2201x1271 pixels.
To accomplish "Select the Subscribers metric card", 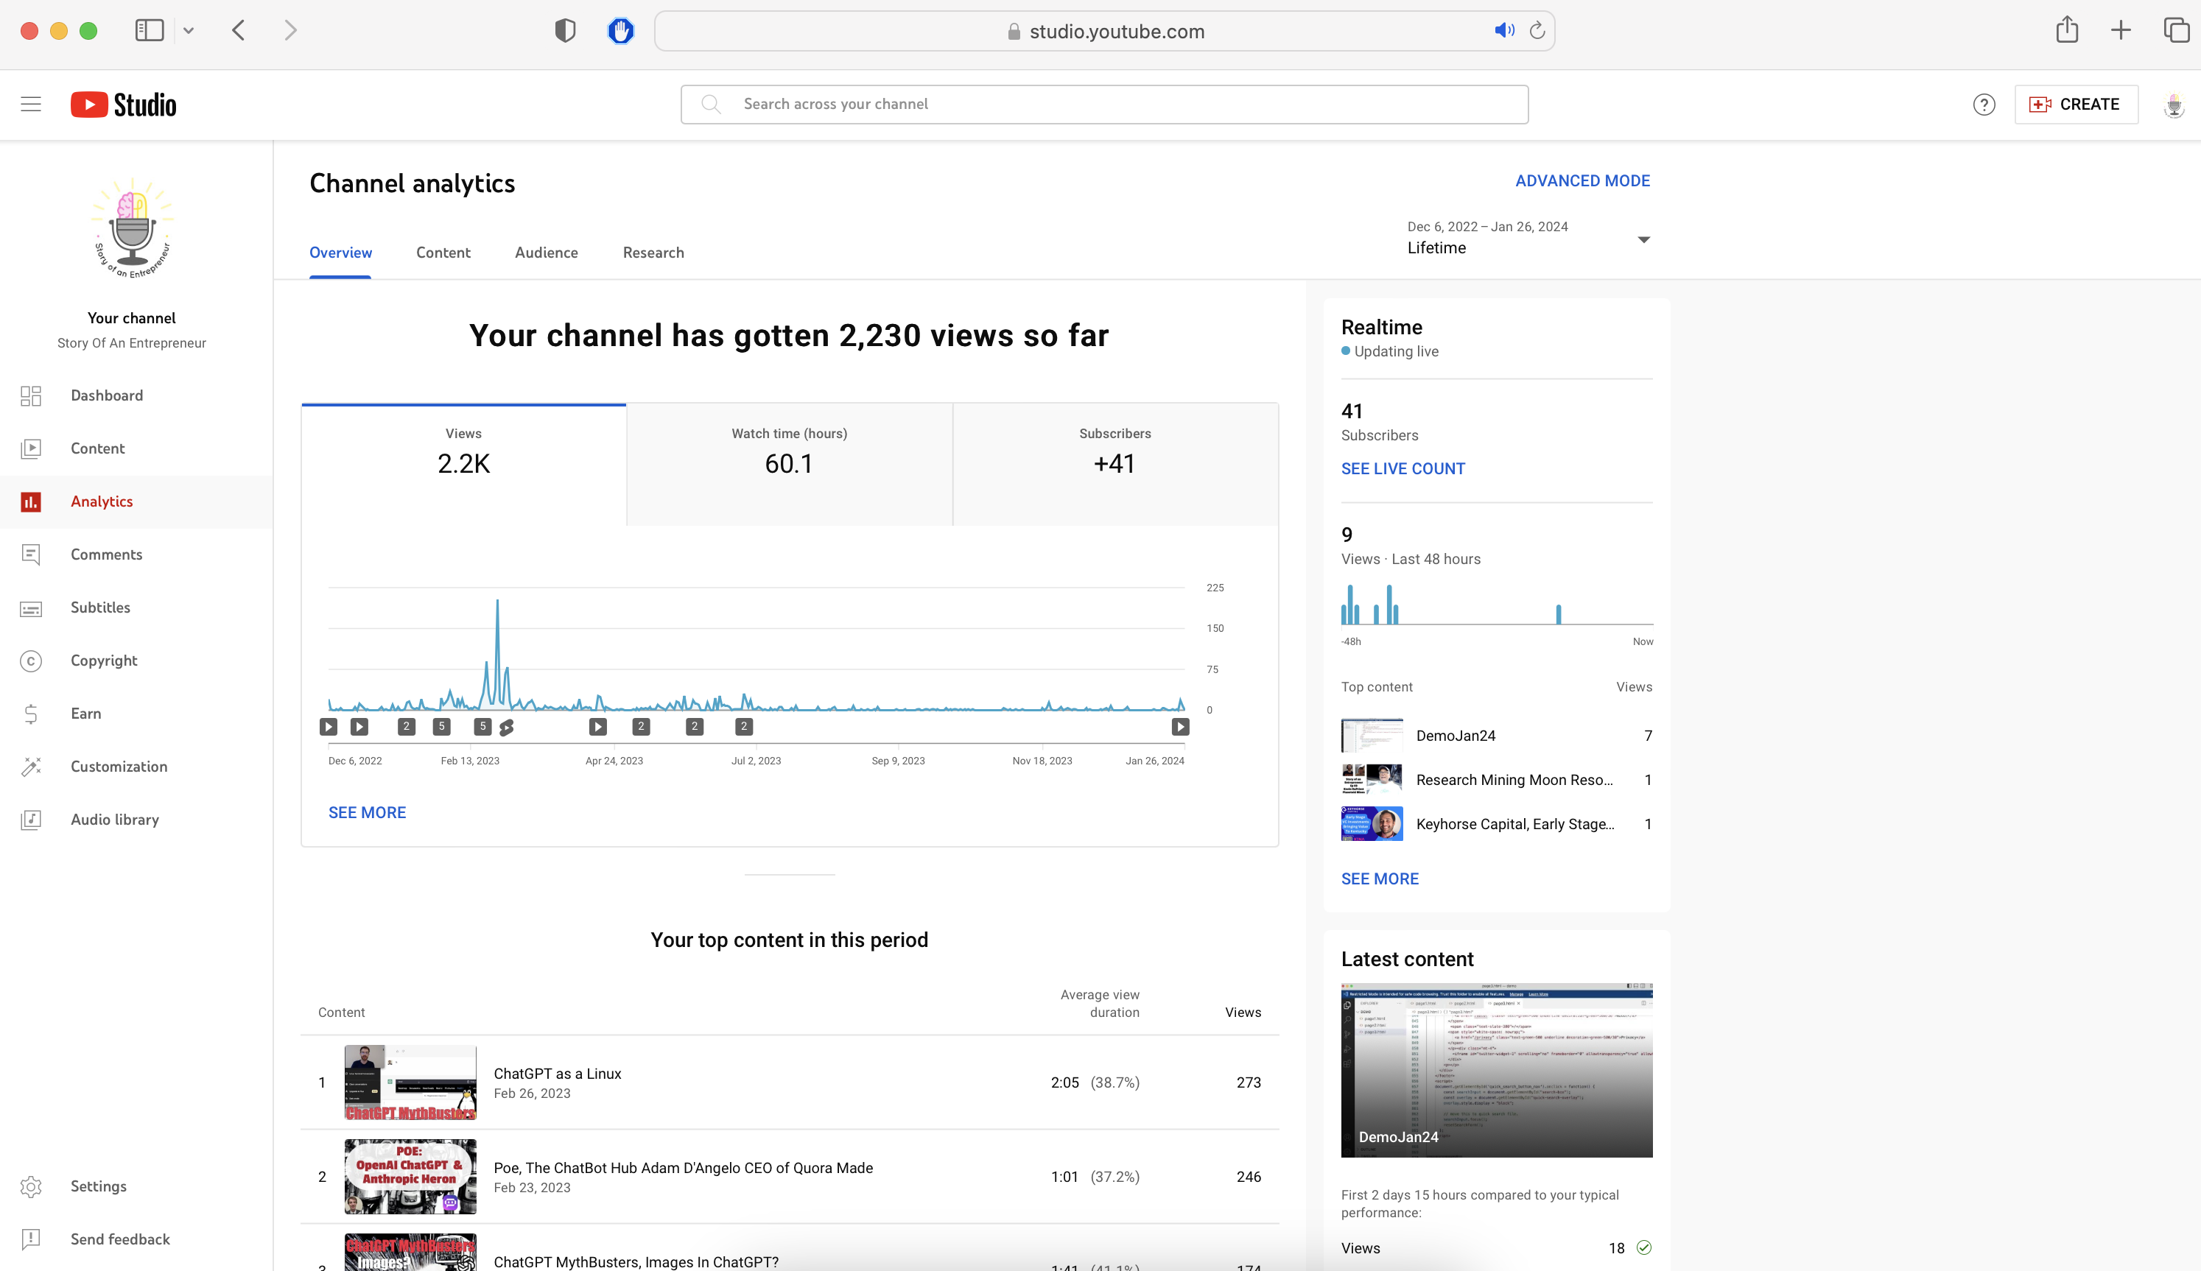I will (1115, 465).
